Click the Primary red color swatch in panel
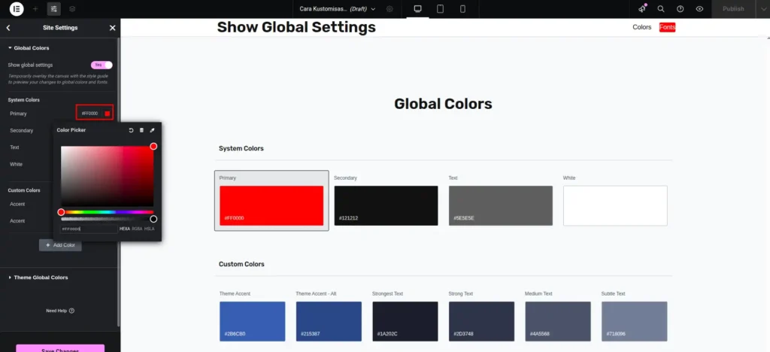Screen dimensions: 770x352 click(107, 114)
